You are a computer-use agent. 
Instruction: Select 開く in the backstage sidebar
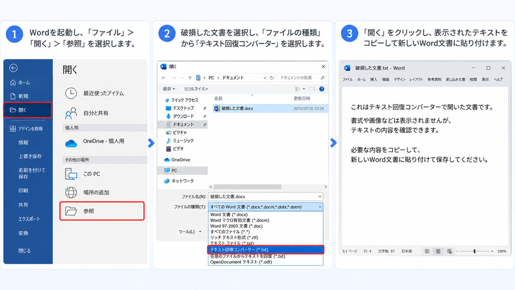28,110
